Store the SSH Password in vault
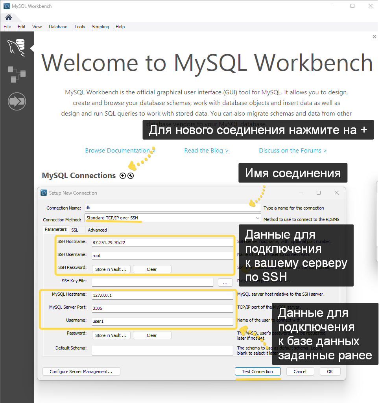This screenshot has width=380, height=403. point(111,269)
